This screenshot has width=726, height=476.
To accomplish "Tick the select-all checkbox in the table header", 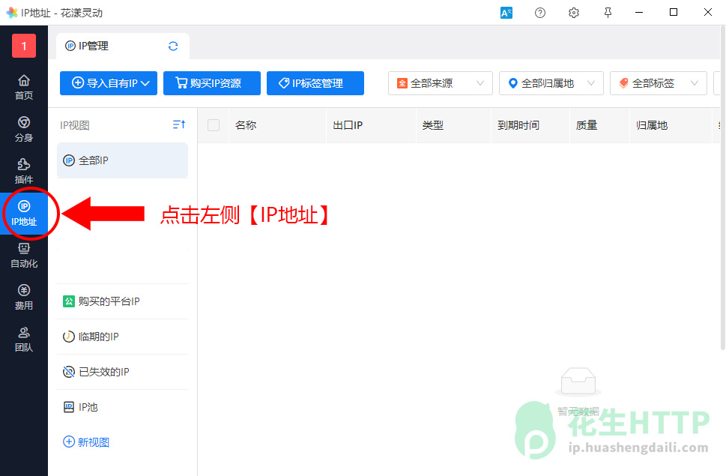I will coord(214,125).
